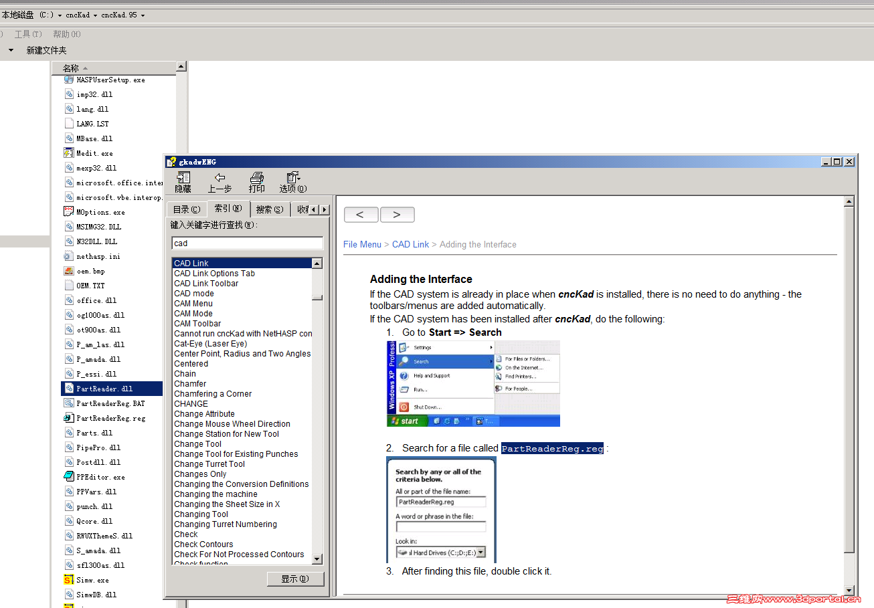The image size is (874, 608).
Task: Select the MOptions.exe file icon
Action: click(x=69, y=212)
